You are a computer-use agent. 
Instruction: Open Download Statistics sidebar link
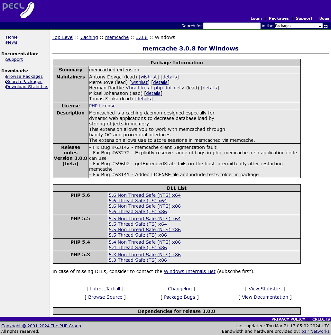tap(27, 87)
